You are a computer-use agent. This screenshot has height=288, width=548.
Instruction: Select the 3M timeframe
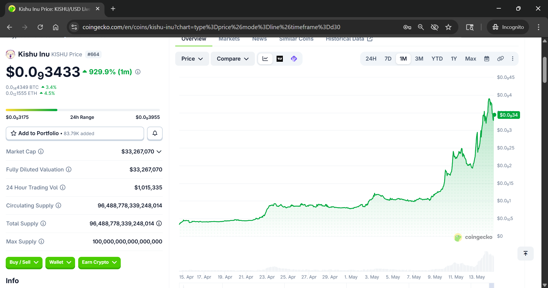tap(419, 59)
